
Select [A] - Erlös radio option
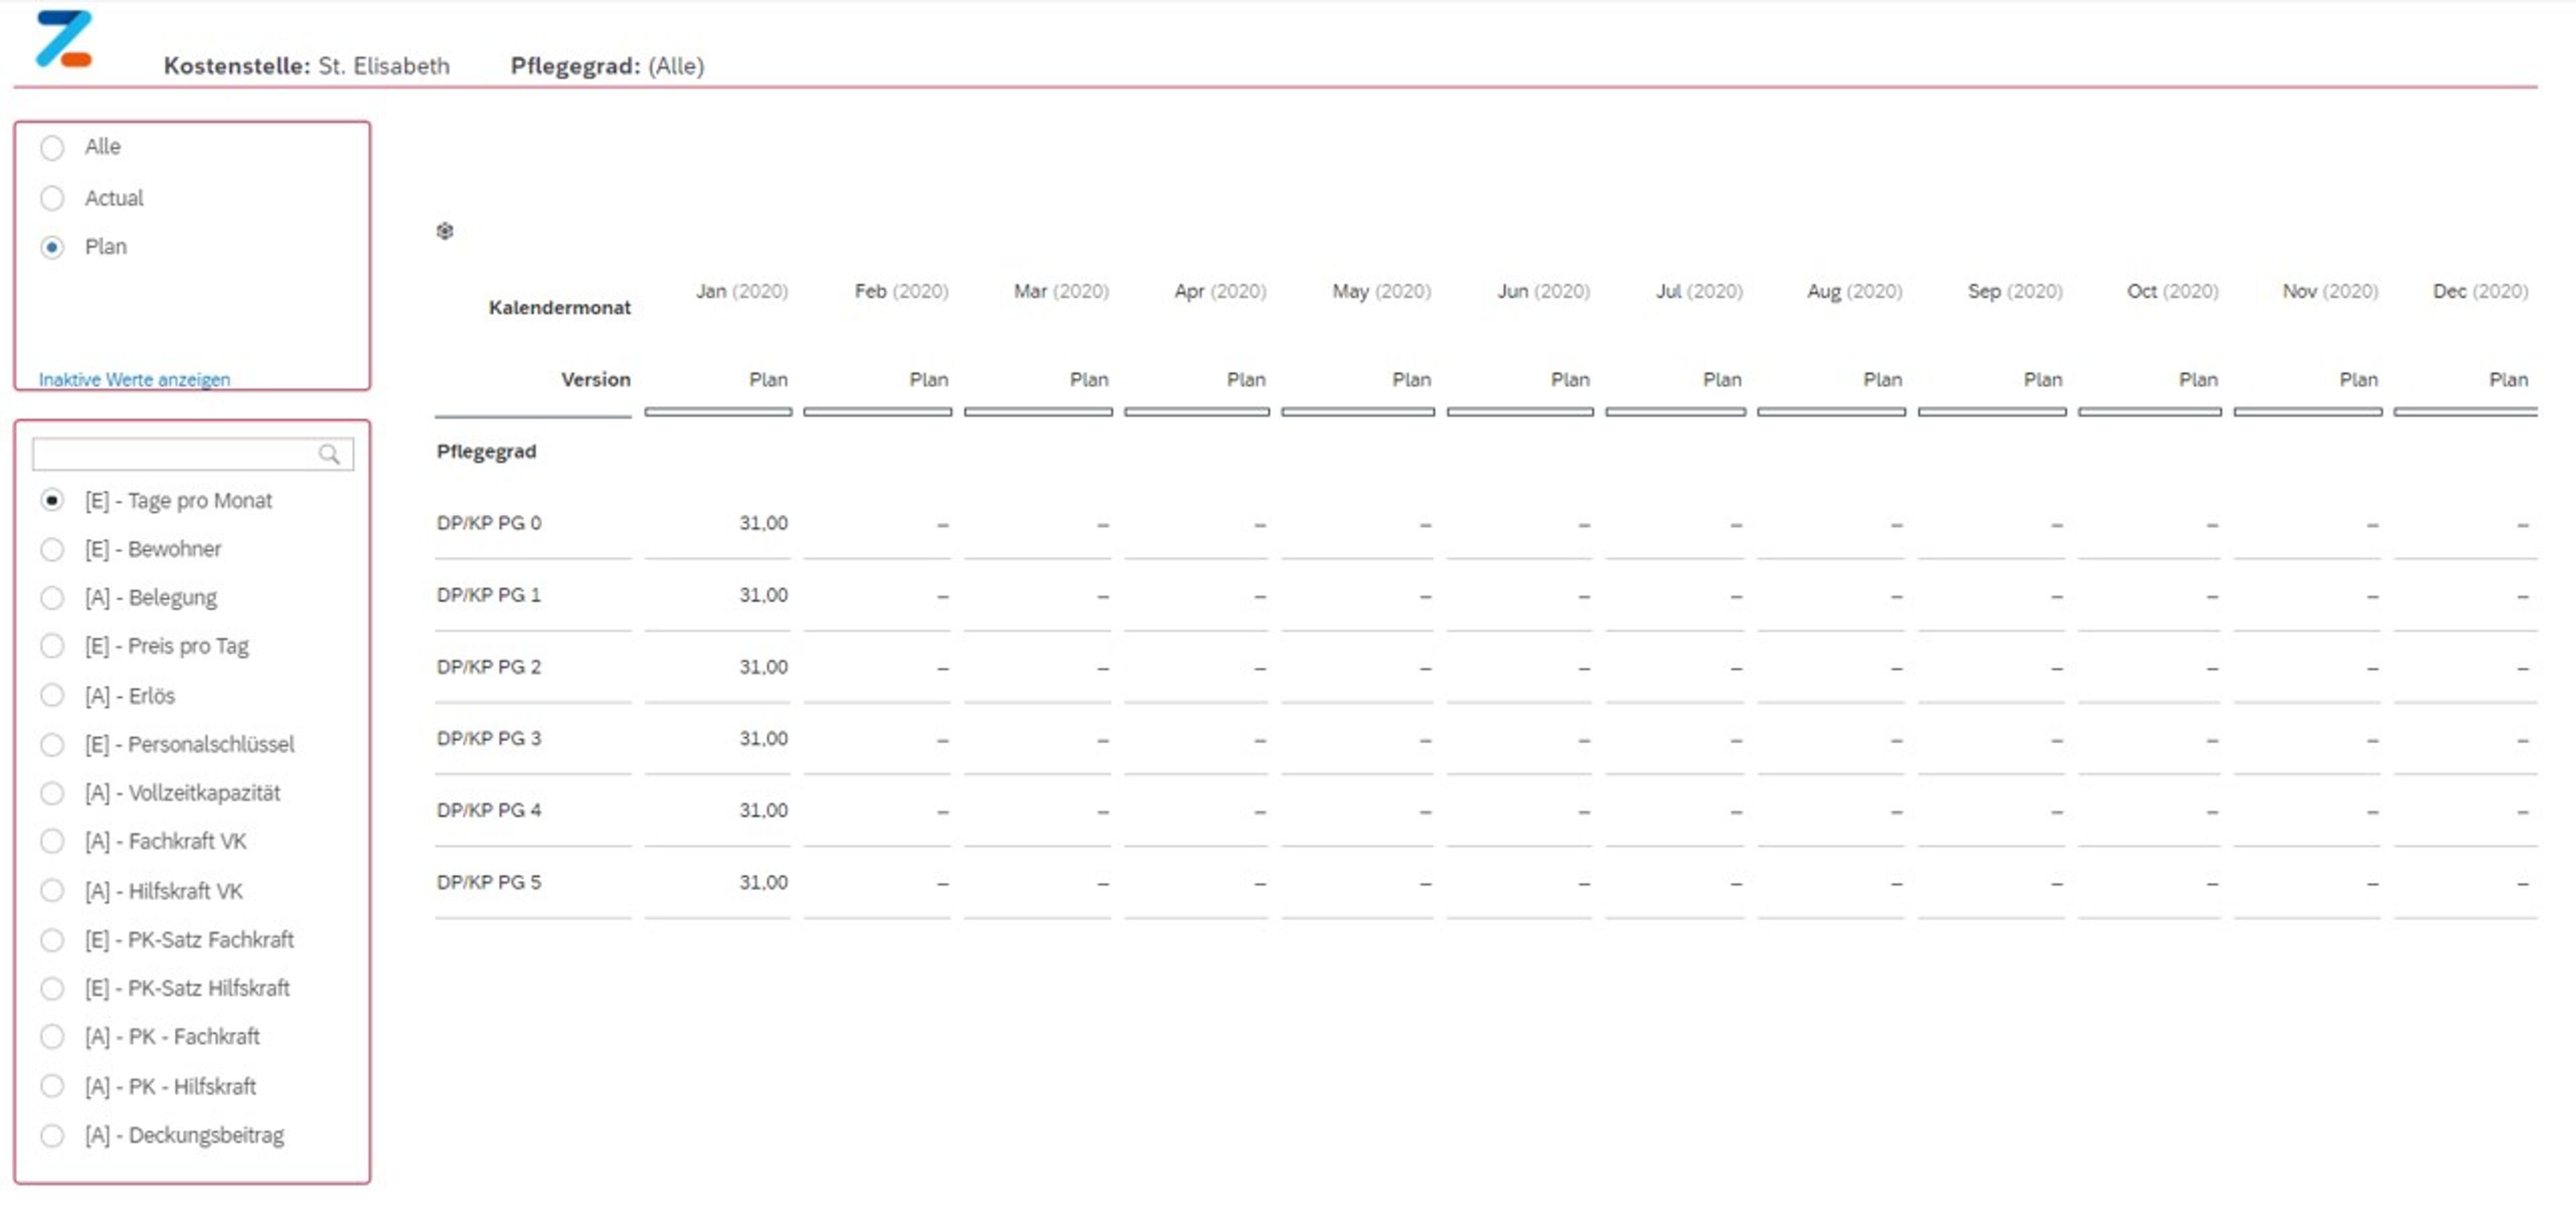tap(52, 695)
